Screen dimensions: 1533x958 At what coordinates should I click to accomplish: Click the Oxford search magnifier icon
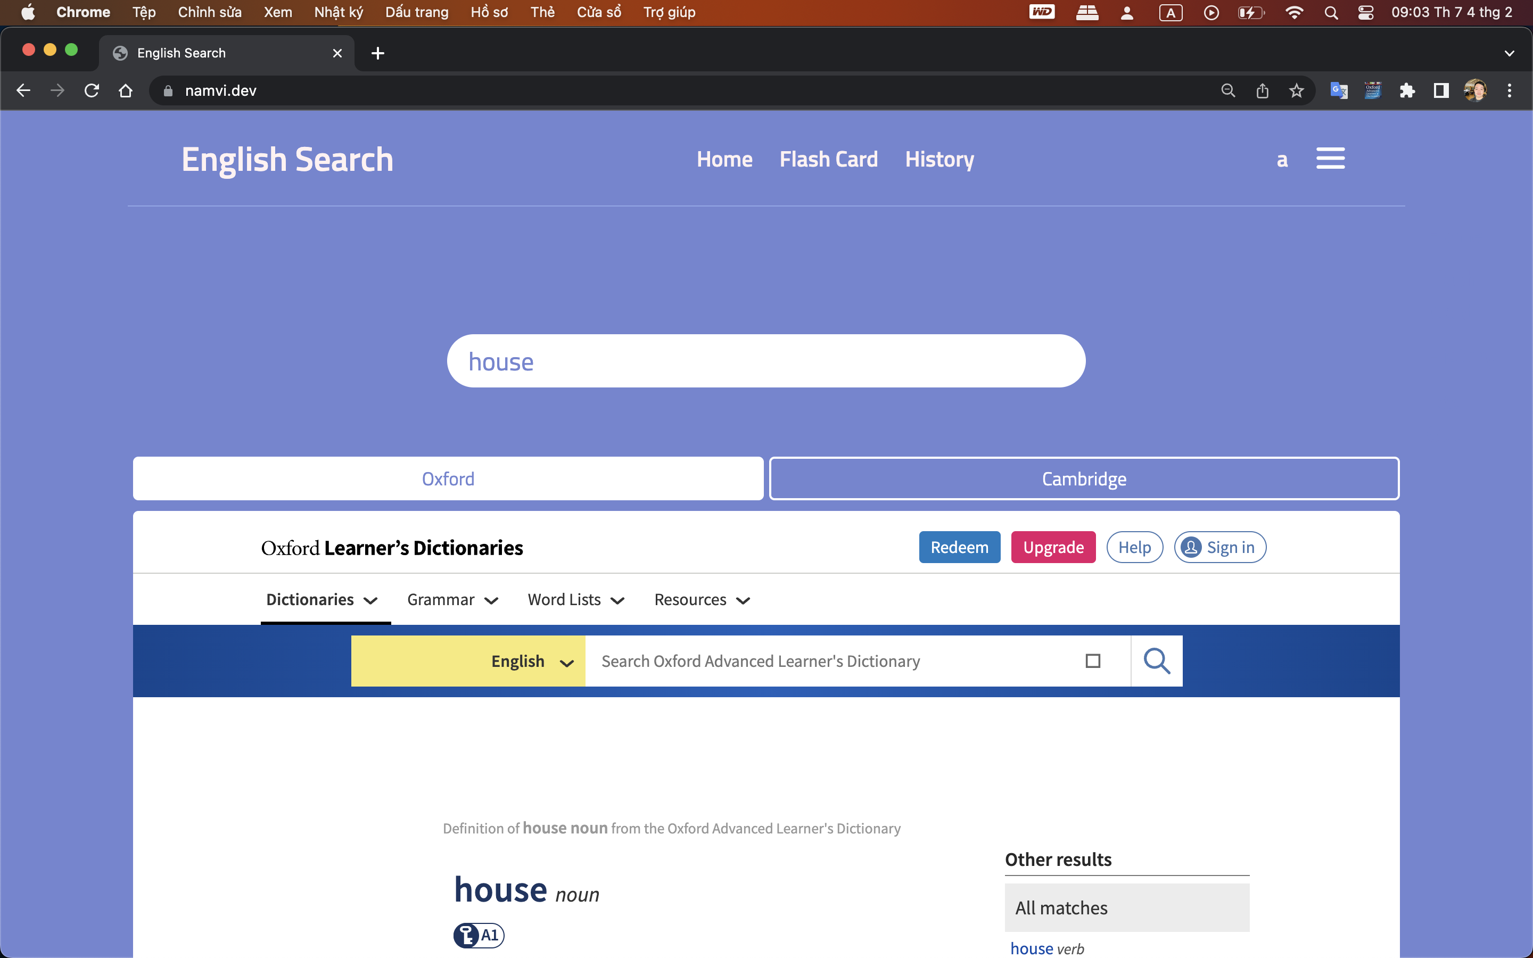point(1156,661)
